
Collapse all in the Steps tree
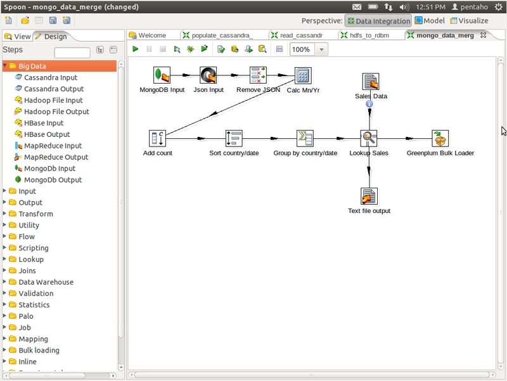[113, 49]
